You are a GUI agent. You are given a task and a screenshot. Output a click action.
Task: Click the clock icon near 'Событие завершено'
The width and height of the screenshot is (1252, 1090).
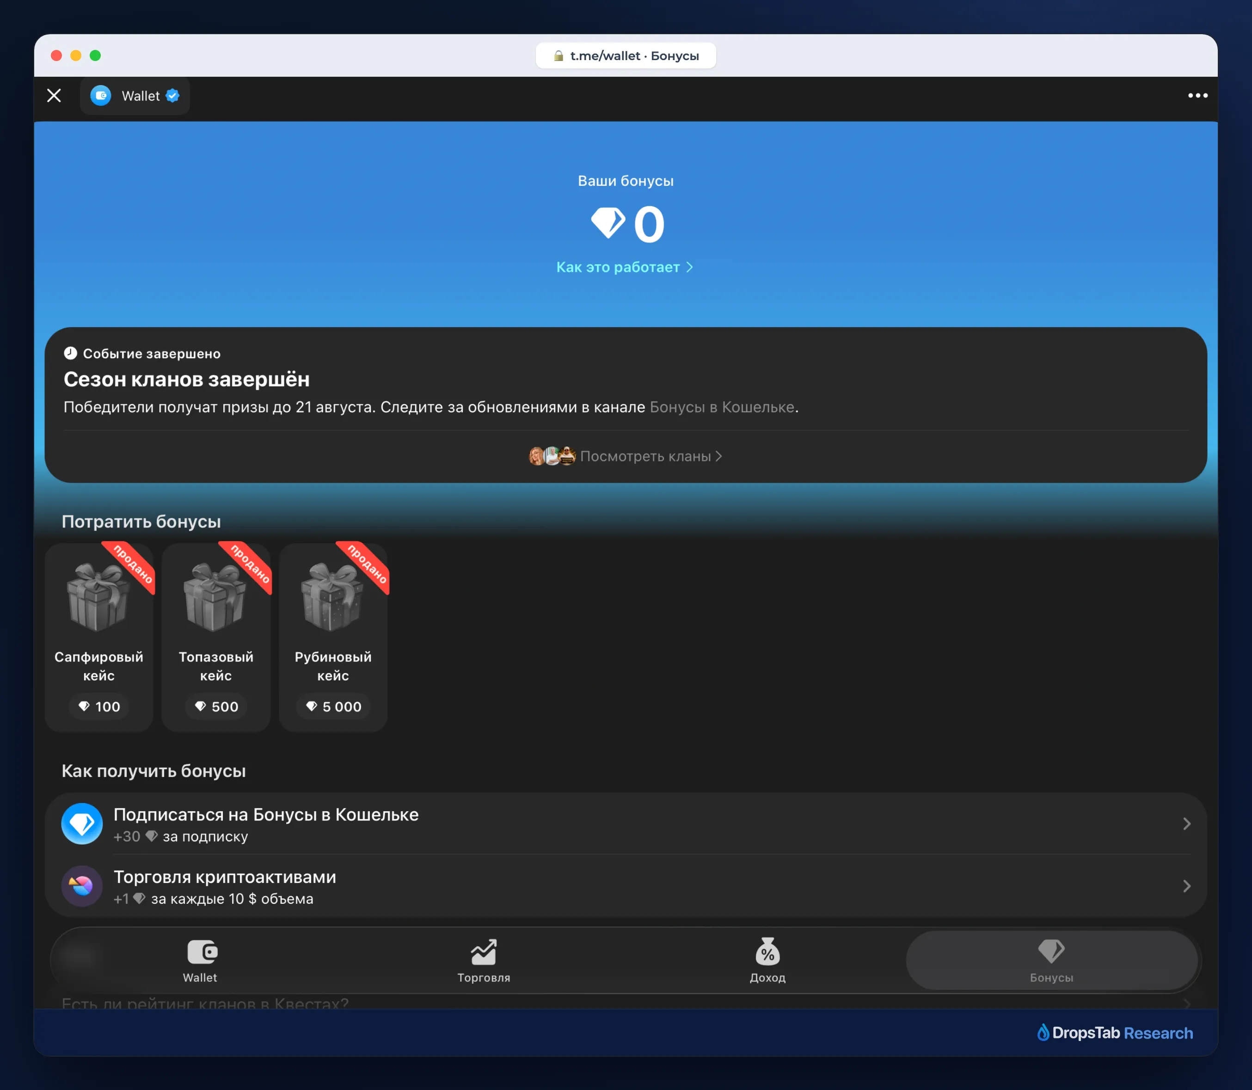(x=71, y=353)
